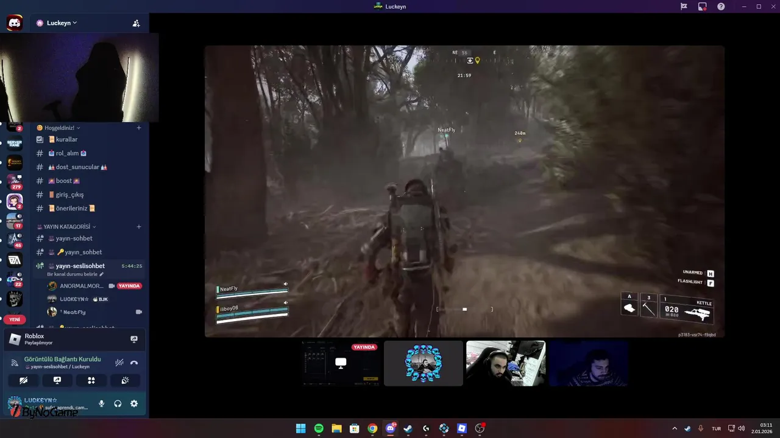Open boost channel
Viewport: 780px width, 438px height.
coord(90,181)
